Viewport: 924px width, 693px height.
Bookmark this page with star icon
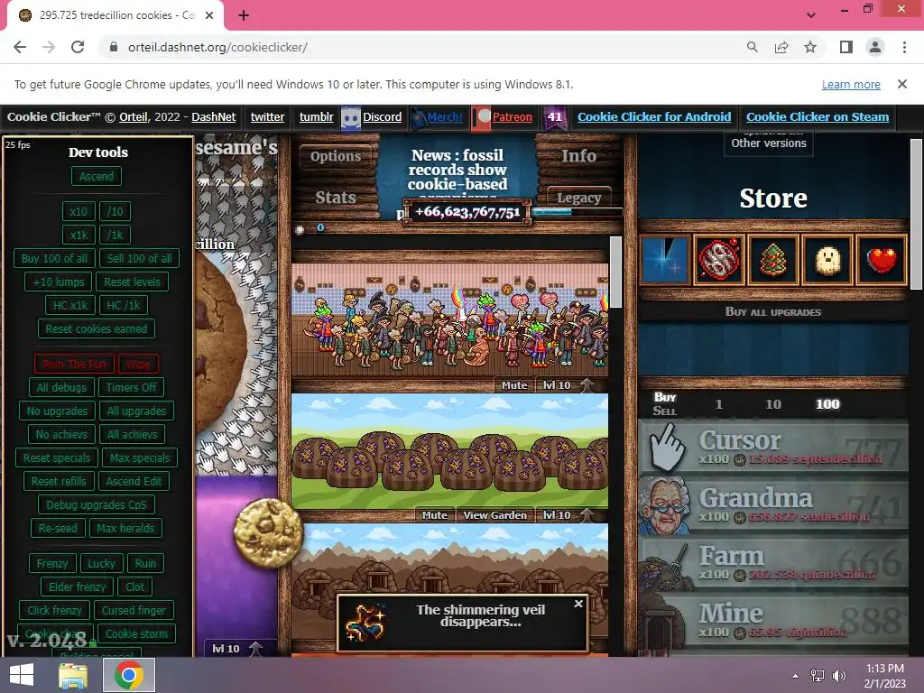(x=810, y=47)
